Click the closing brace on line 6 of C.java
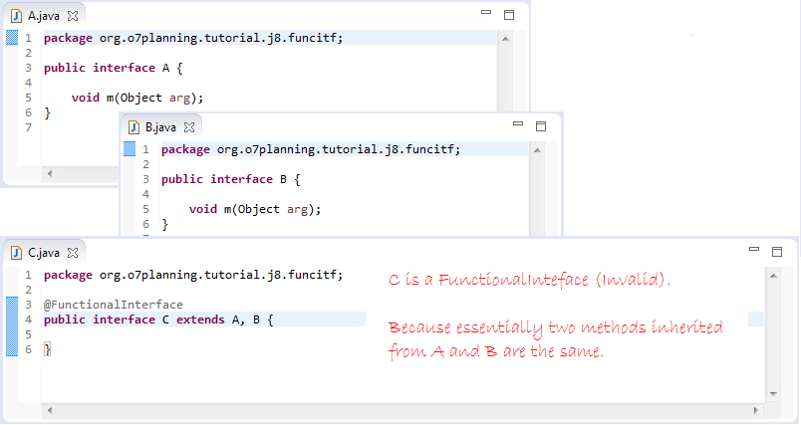The image size is (801, 425). click(x=48, y=349)
